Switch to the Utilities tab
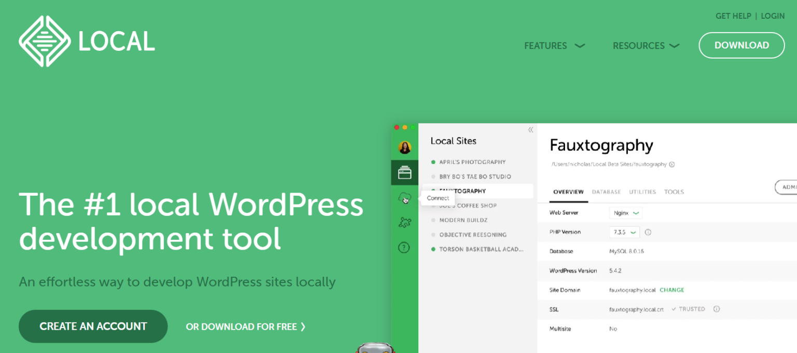This screenshot has height=353, width=797. (642, 192)
